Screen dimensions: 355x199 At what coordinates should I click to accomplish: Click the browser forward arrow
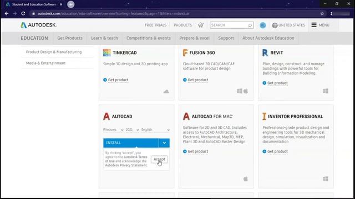(x=15, y=13)
